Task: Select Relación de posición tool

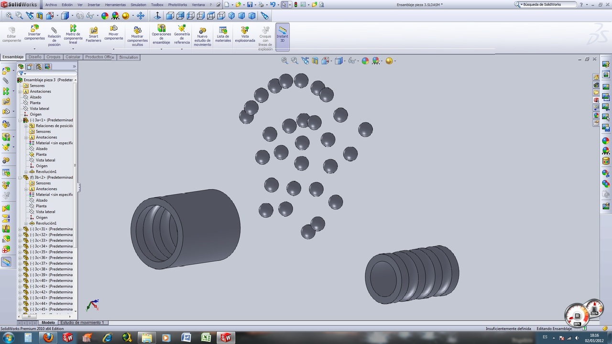Action: [54, 36]
